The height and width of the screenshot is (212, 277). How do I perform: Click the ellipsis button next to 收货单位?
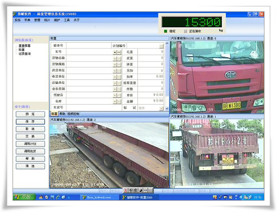[x=119, y=77]
